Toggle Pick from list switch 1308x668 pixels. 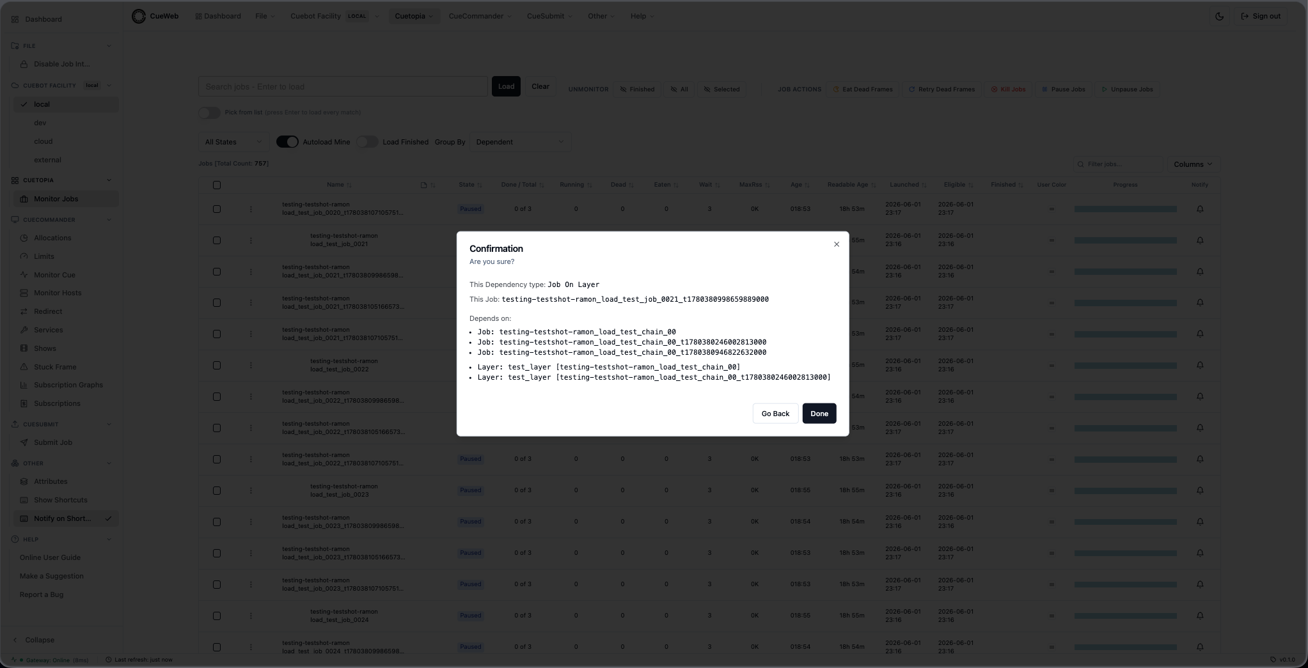pyautogui.click(x=209, y=113)
